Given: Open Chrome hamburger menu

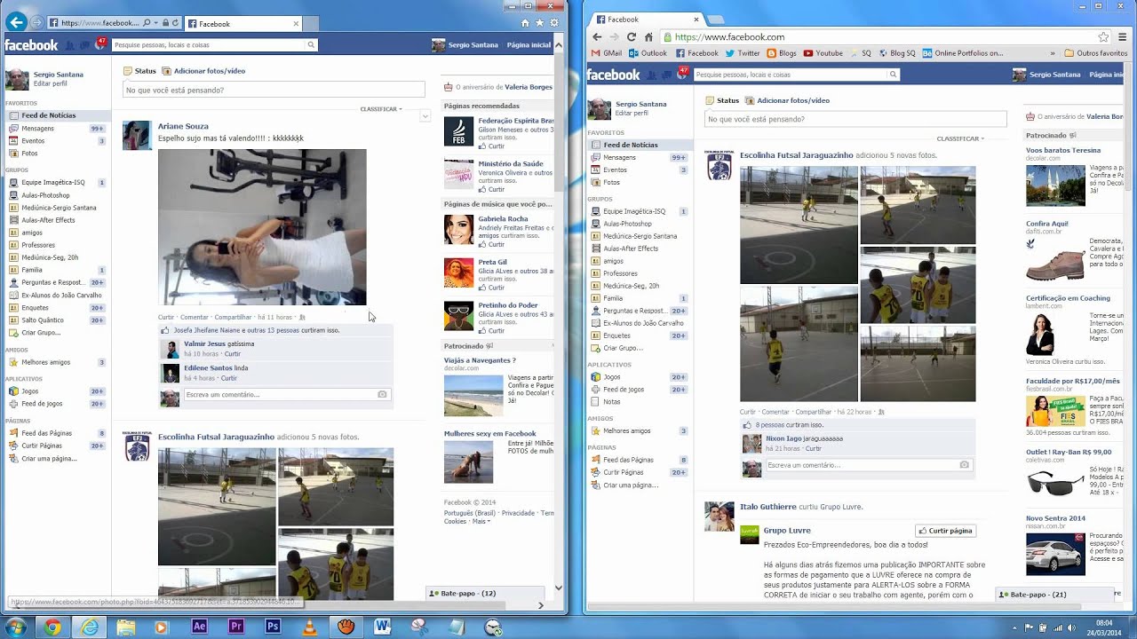Looking at the screenshot, I should click(x=1123, y=37).
